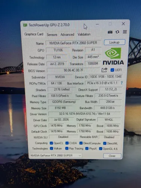Click the Die Size field 445 mm²
141x188 pixels.
pos(93,57)
